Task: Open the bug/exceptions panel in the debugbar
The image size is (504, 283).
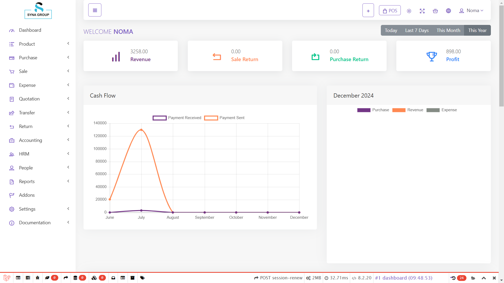Action: click(38, 278)
